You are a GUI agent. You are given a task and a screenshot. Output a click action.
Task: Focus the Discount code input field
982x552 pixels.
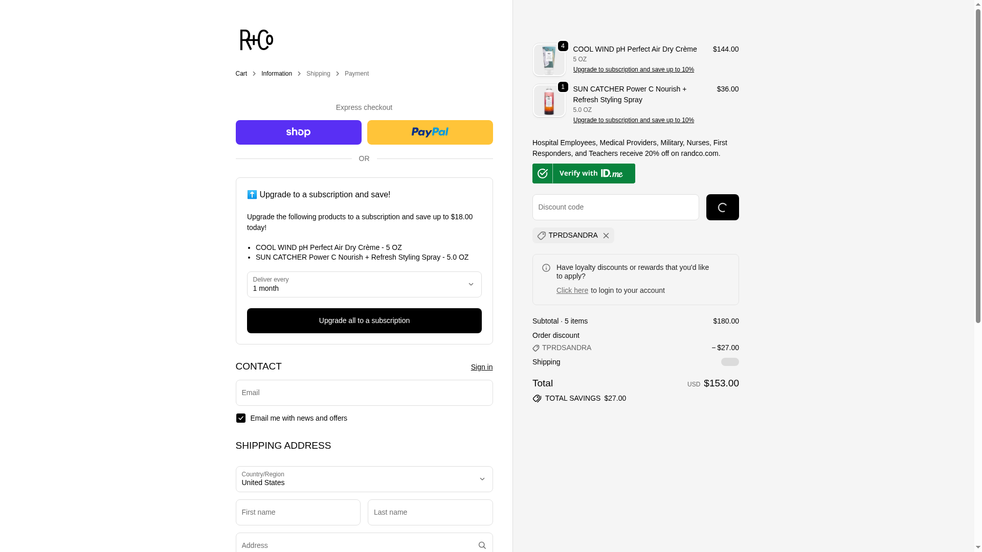click(615, 208)
